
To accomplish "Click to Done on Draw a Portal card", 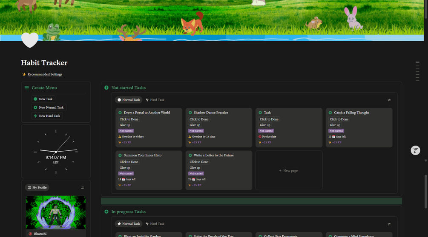I will (x=129, y=119).
